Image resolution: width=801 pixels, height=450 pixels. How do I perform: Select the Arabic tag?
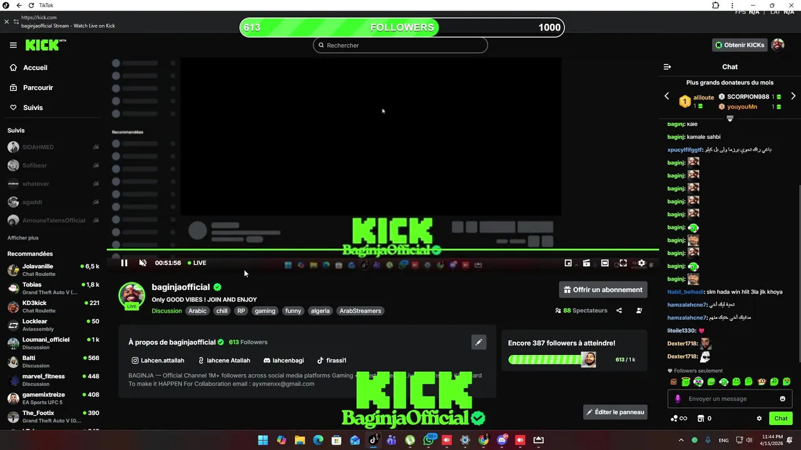tap(197, 311)
